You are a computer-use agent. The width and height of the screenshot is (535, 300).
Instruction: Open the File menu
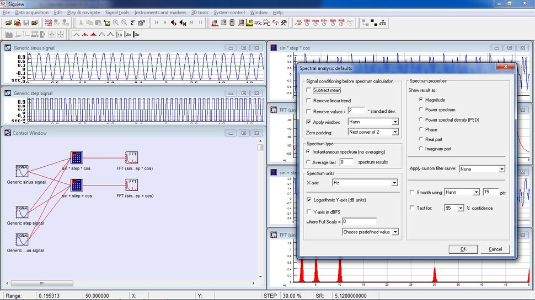[x=6, y=13]
